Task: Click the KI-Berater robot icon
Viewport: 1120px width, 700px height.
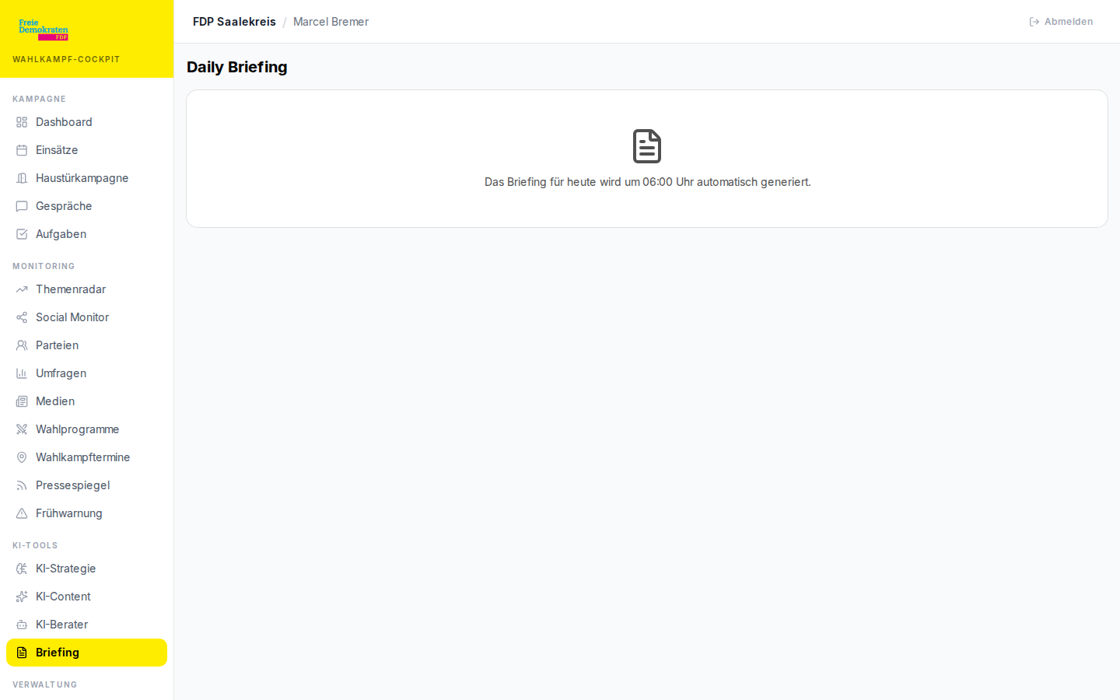Action: pyautogui.click(x=22, y=625)
